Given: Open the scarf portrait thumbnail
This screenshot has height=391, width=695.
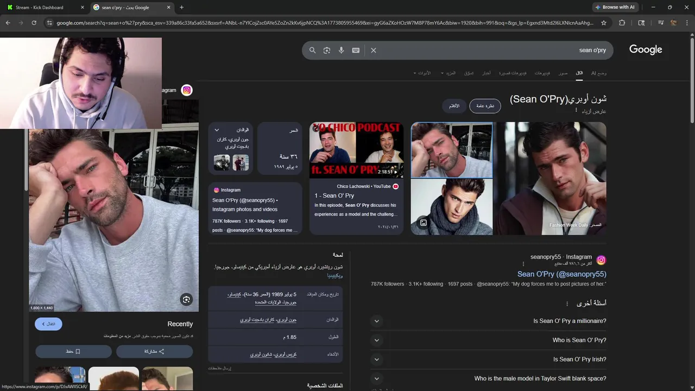Looking at the screenshot, I should (452, 207).
